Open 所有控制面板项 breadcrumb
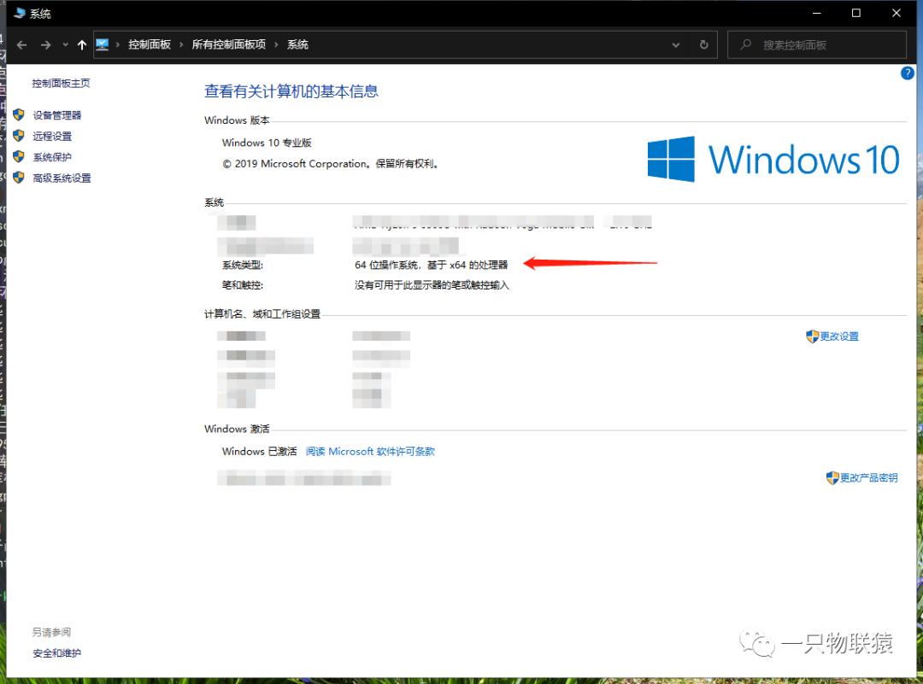The height and width of the screenshot is (684, 923). (228, 44)
